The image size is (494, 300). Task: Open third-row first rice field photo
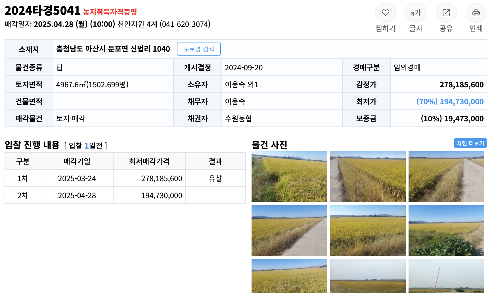point(289,276)
